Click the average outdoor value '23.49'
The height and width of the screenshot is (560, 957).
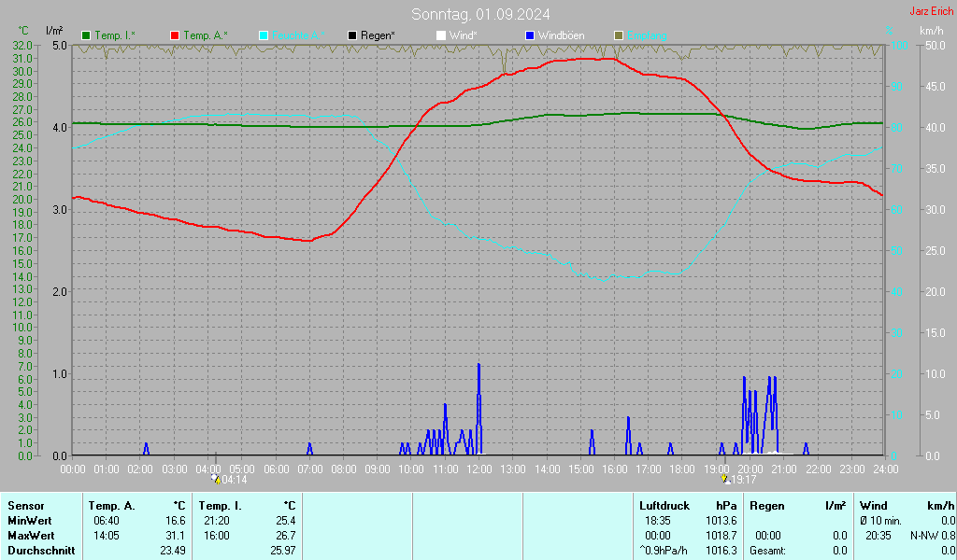[173, 551]
